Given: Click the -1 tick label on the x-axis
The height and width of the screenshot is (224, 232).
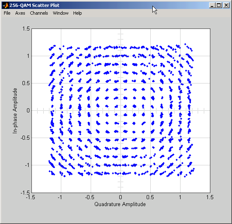Looking at the screenshot, I should 60,197.
